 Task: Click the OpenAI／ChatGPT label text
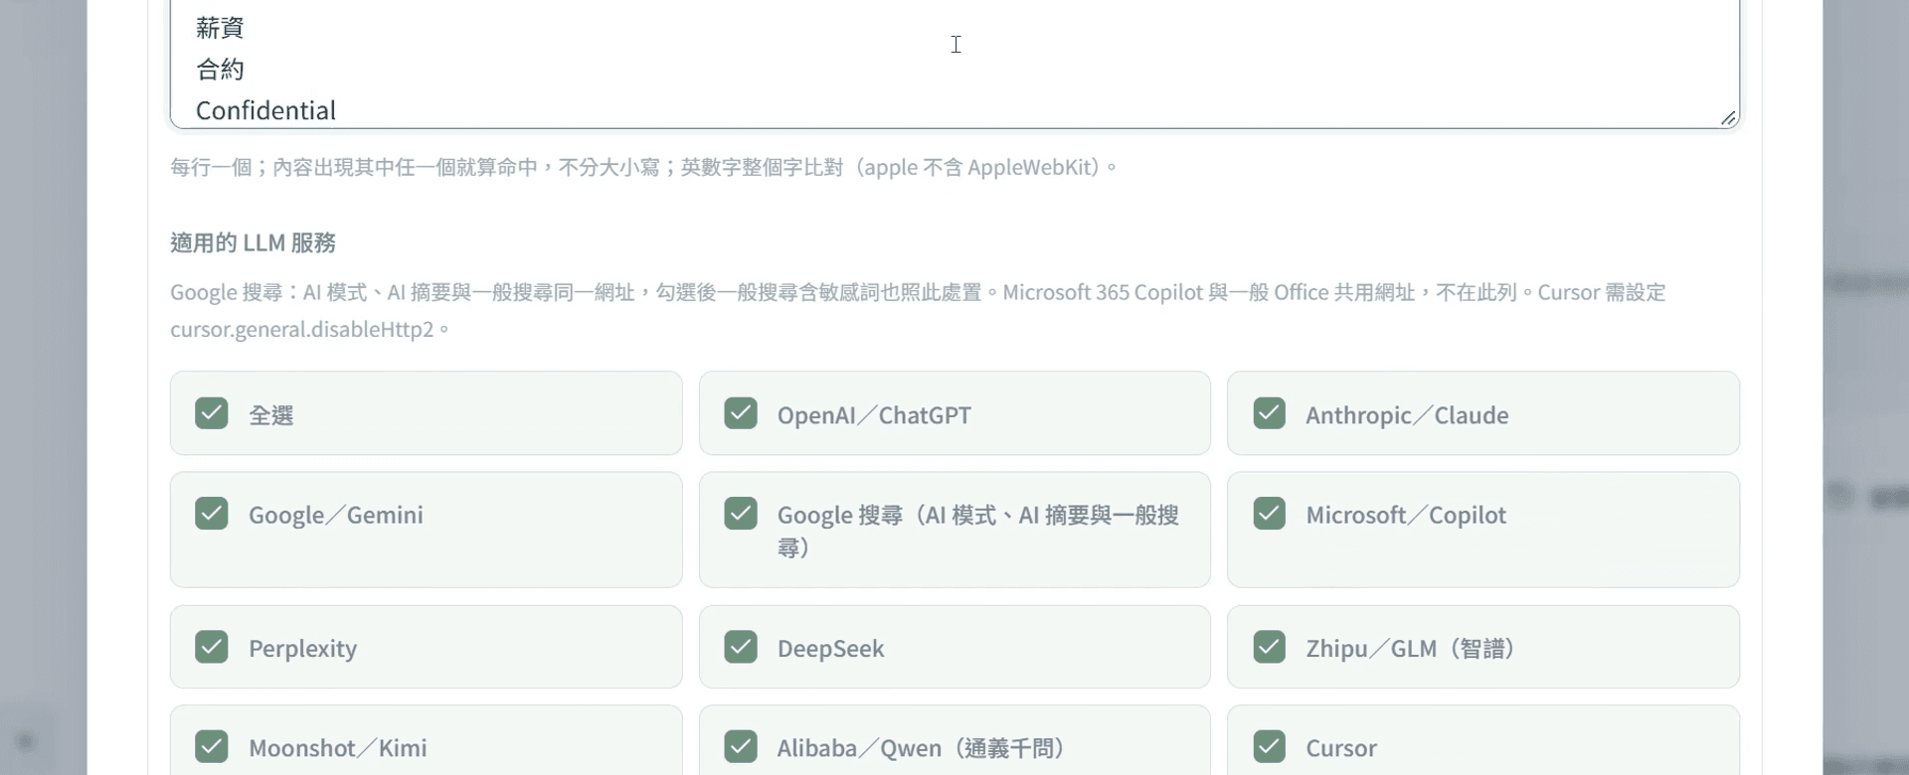(x=874, y=415)
